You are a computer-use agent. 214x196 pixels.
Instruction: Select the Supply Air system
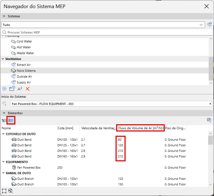click(105, 82)
